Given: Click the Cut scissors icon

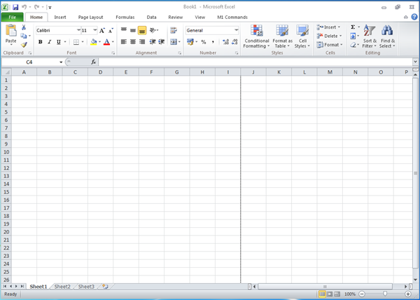Looking at the screenshot, I should [x=24, y=27].
